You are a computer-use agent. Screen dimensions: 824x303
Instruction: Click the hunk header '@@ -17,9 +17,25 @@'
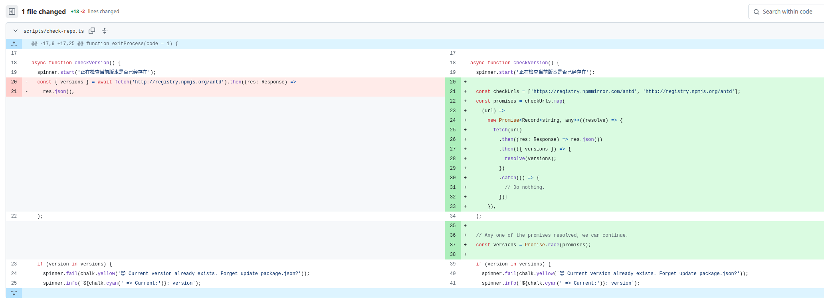(105, 44)
